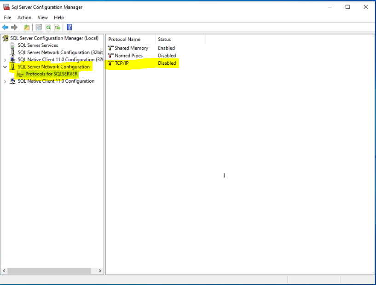Viewport: 376px width, 285px height.
Task: Open Help via blue question mark icon
Action: [69, 27]
